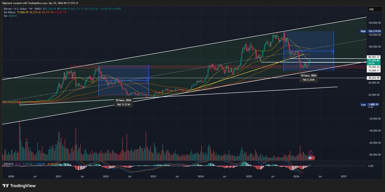Click the 2025 time axis label
385x192 pixels.
[248, 176]
